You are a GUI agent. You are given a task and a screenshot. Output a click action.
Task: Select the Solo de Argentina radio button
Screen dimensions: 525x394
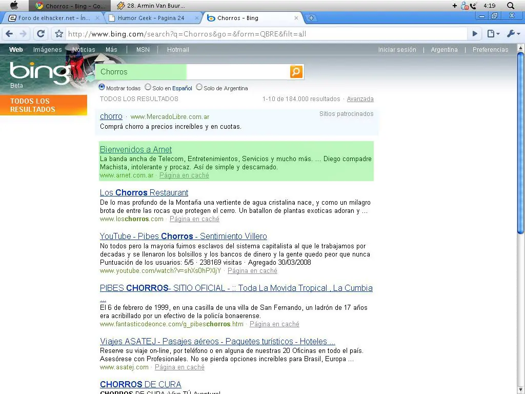(x=199, y=87)
